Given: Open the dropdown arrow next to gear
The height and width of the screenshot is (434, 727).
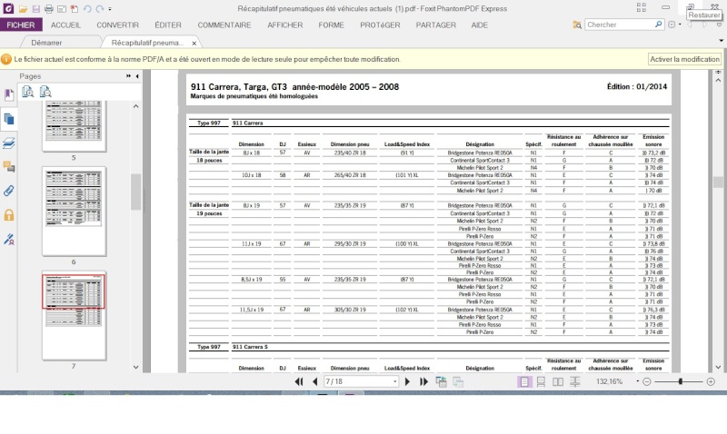Looking at the screenshot, I should click(x=680, y=25).
